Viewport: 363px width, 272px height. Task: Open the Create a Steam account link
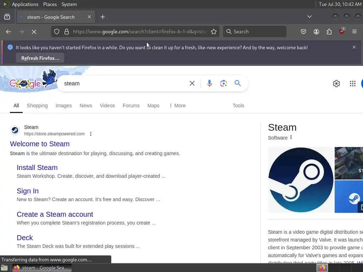coord(55,214)
